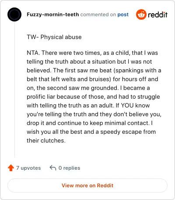Image resolution: width=175 pixels, height=200 pixels.
Task: Follow the blue "post" link
Action: pos(123,14)
